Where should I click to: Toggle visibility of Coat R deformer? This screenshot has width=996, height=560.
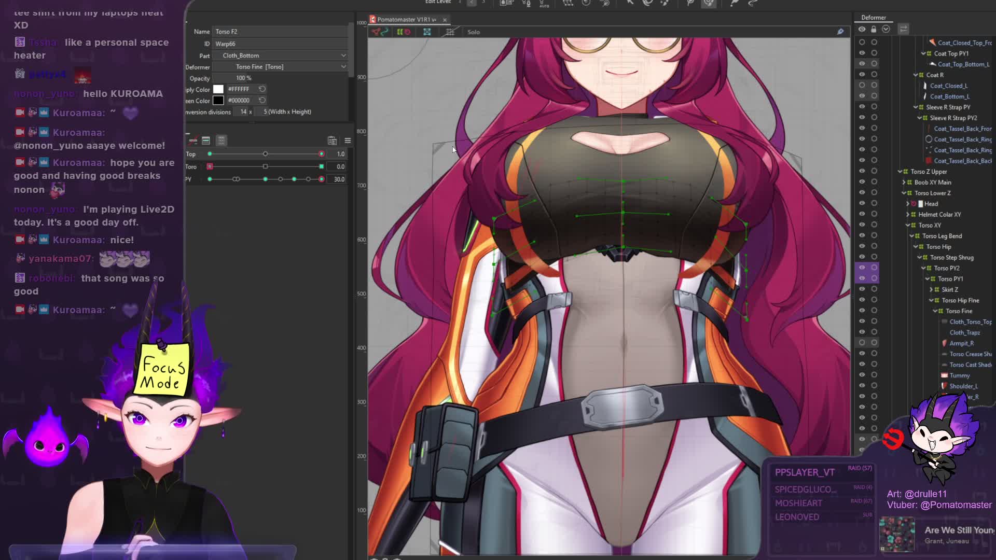tap(862, 75)
